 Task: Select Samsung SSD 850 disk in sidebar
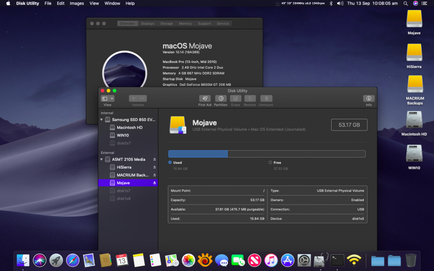[x=128, y=120]
